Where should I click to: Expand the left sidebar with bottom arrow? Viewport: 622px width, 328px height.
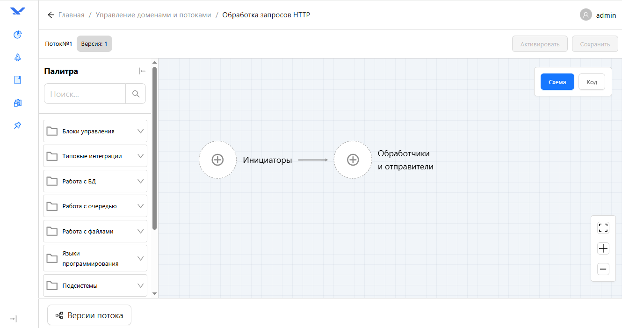pos(14,319)
